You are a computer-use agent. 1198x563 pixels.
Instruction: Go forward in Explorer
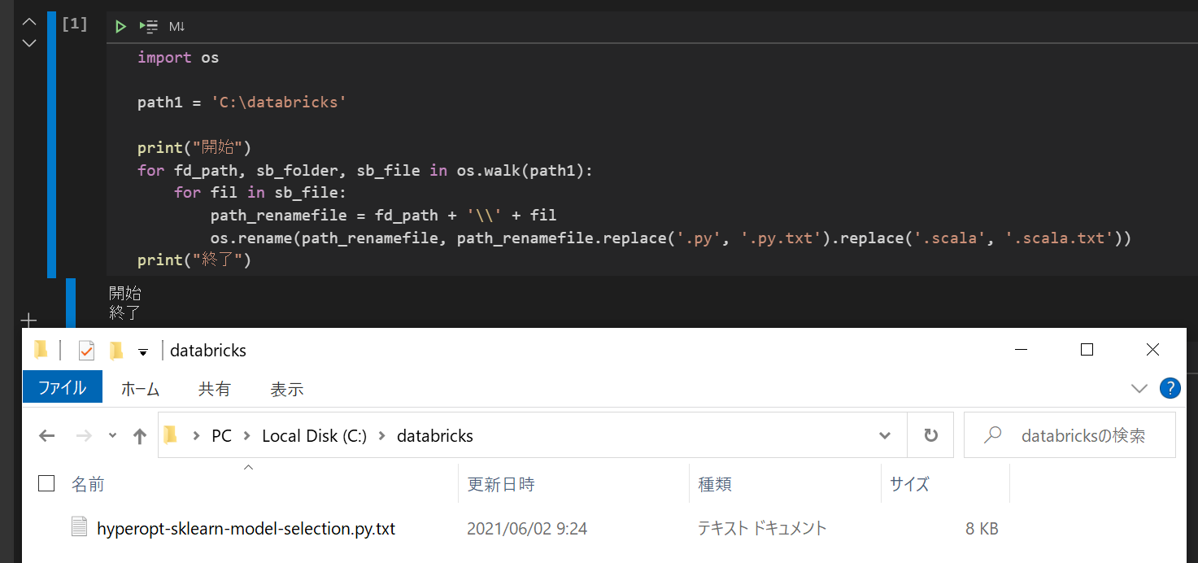(x=84, y=436)
